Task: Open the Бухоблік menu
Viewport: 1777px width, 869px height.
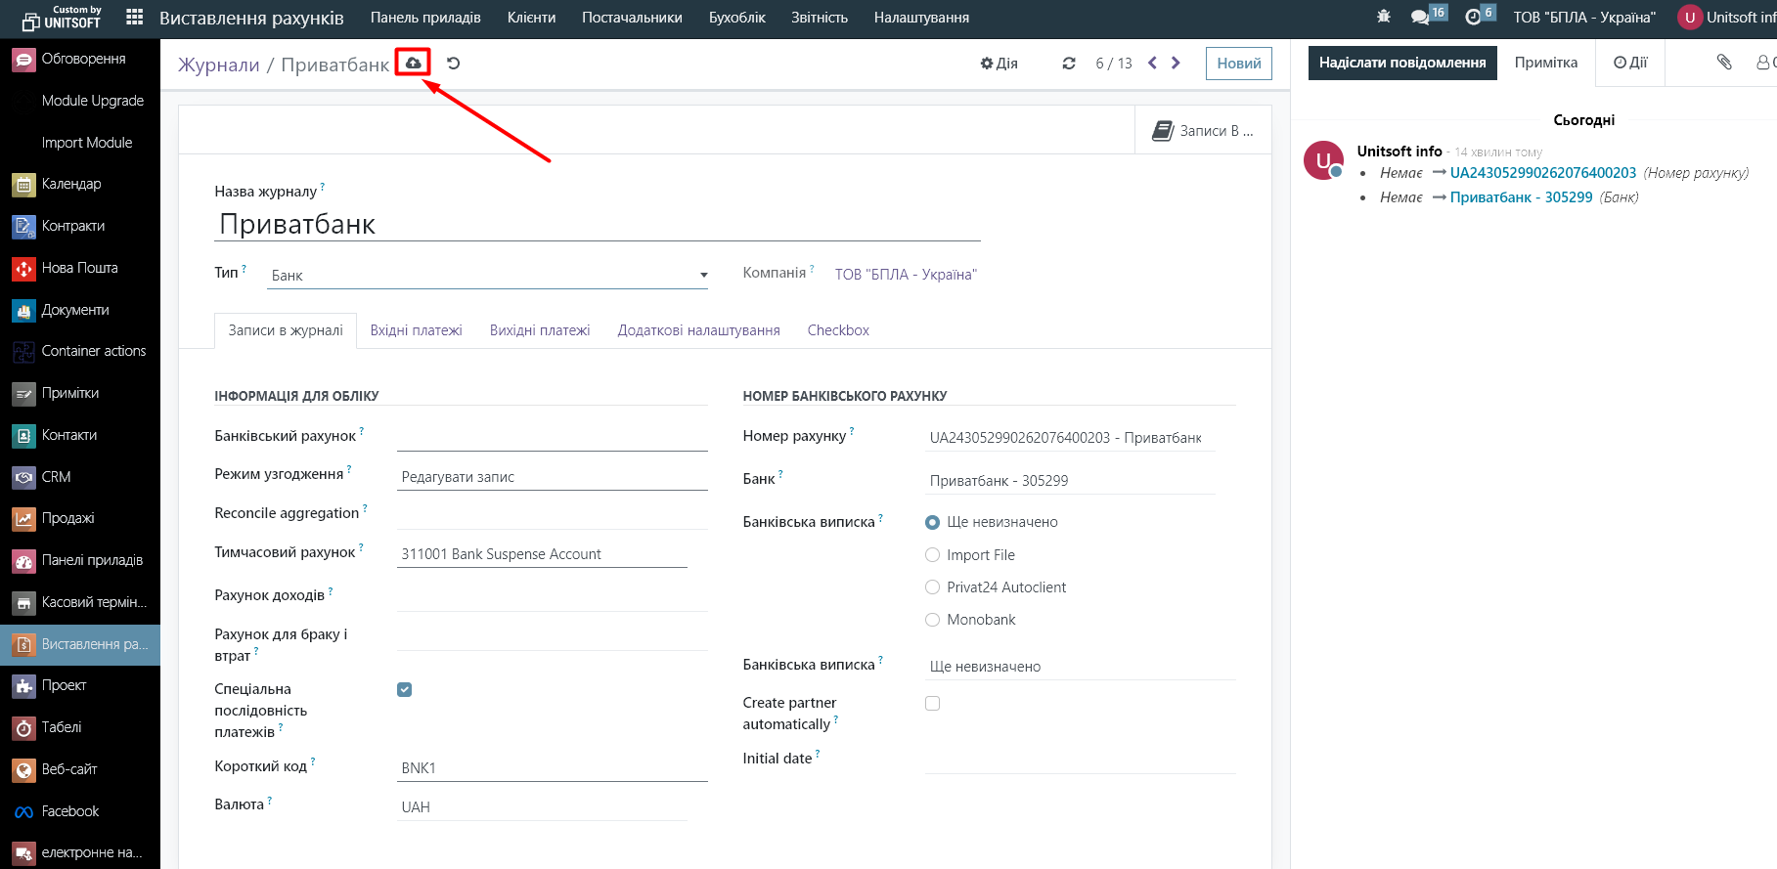Action: pyautogui.click(x=736, y=18)
